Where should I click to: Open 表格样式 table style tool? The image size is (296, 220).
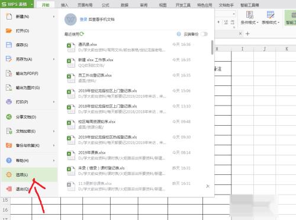click(x=271, y=18)
